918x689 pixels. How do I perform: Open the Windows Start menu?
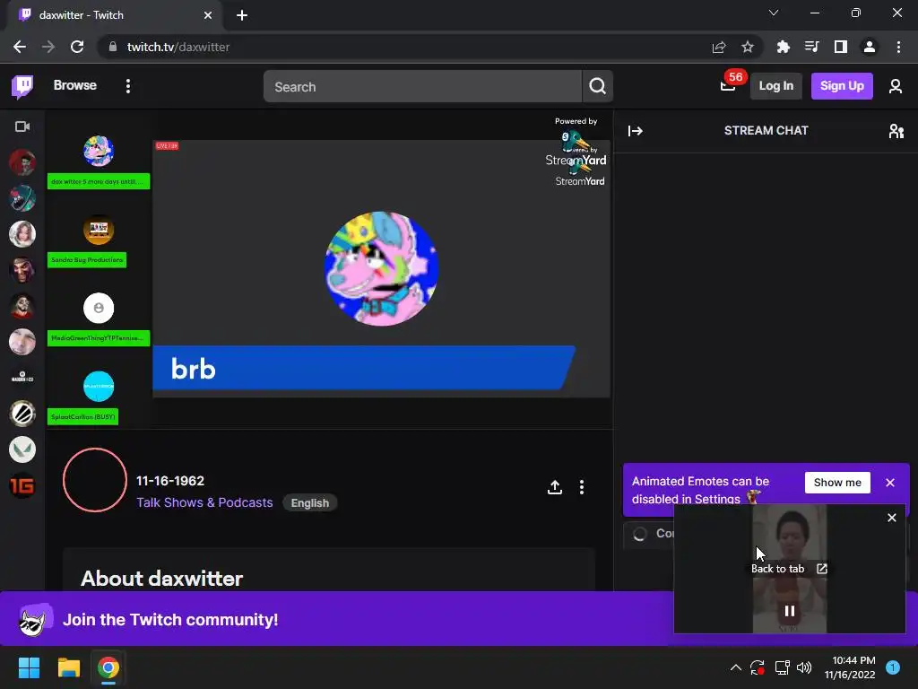coord(29,667)
